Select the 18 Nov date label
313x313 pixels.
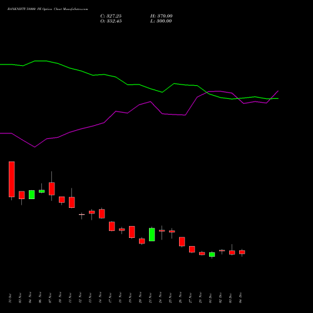pos(120,297)
